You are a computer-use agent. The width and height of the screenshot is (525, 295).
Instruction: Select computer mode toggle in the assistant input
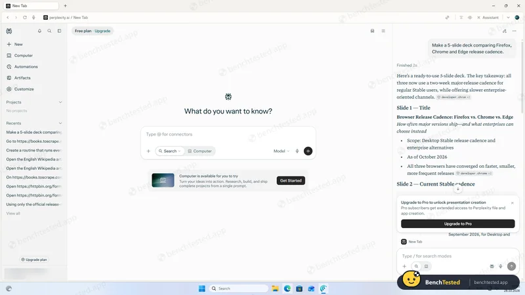[426, 266]
